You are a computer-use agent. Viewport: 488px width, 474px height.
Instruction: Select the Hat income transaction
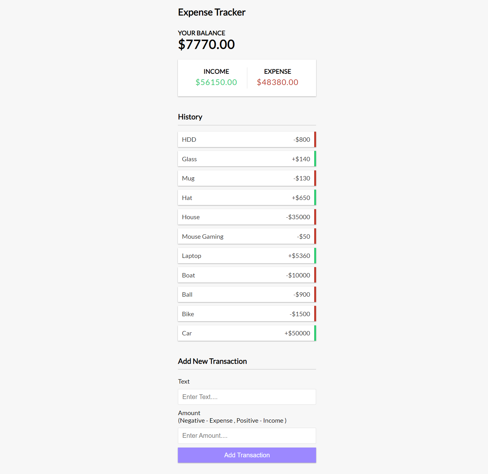point(246,197)
